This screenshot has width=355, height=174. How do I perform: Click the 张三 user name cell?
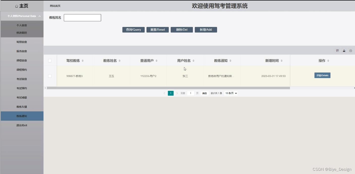coord(185,76)
